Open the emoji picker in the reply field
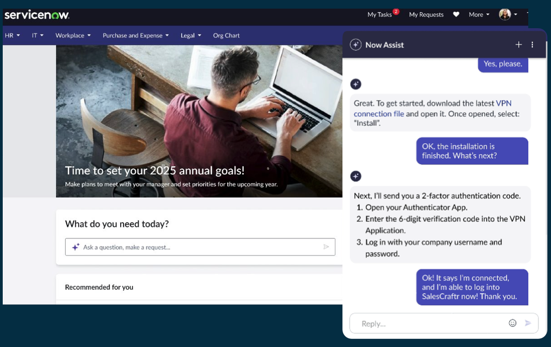This screenshot has height=347, width=551. [x=512, y=323]
